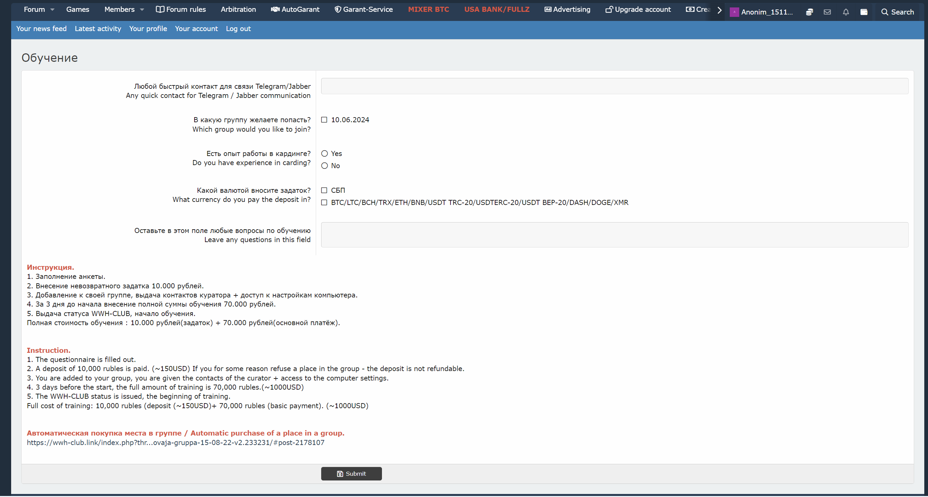Click the wallet icon in header

coord(864,12)
